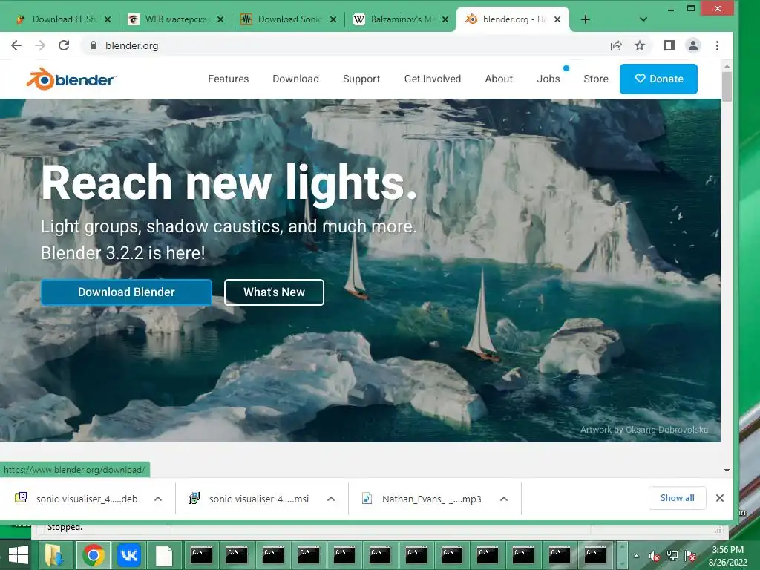Click the blue Donate button
This screenshot has width=760, height=570.
tap(658, 79)
